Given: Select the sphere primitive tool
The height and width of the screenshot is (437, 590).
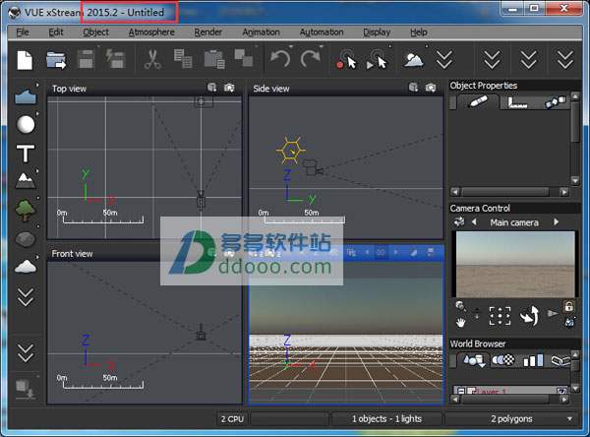Looking at the screenshot, I should (x=26, y=124).
